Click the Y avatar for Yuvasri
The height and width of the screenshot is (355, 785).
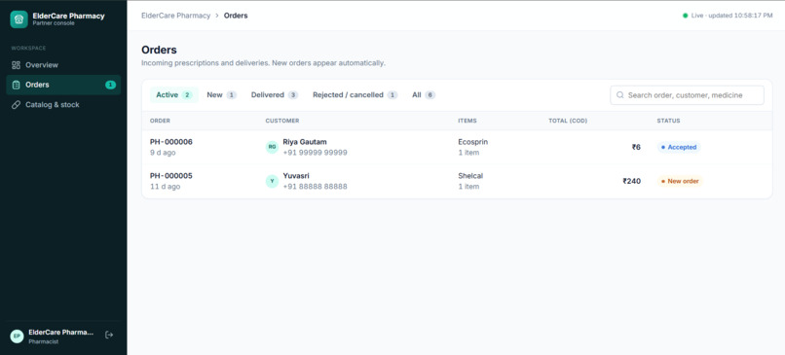(x=272, y=181)
